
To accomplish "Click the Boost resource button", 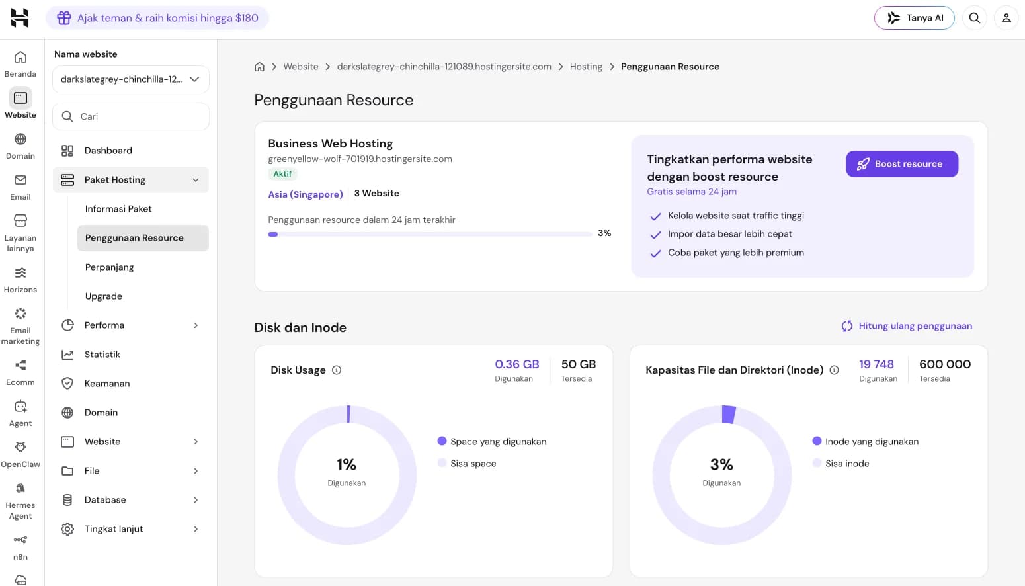I will [x=902, y=164].
